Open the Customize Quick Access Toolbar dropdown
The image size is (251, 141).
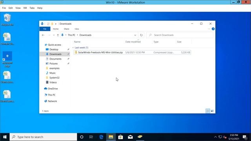click(x=56, y=24)
